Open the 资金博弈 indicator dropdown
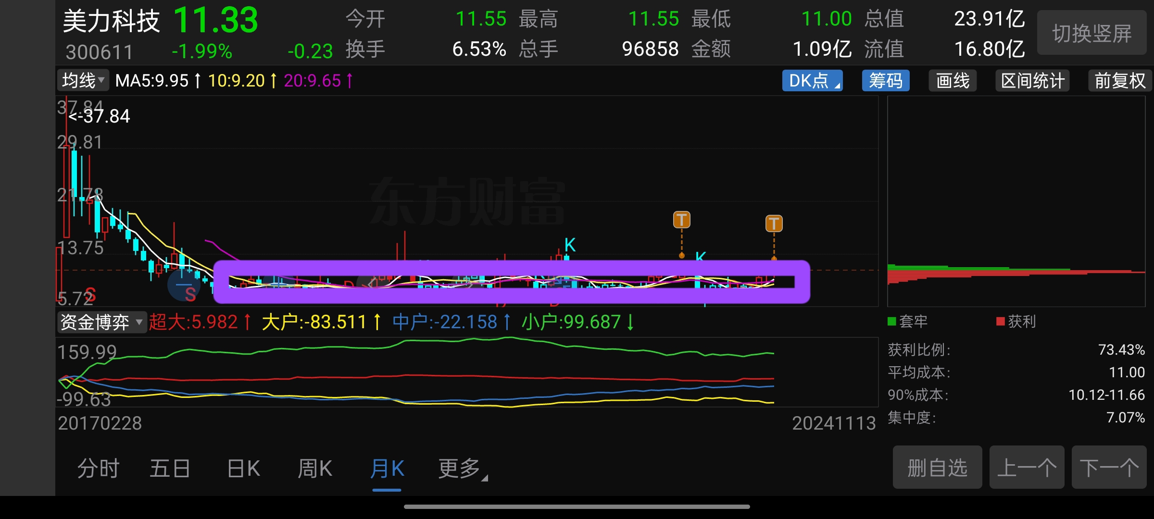The width and height of the screenshot is (1154, 519). pos(101,322)
